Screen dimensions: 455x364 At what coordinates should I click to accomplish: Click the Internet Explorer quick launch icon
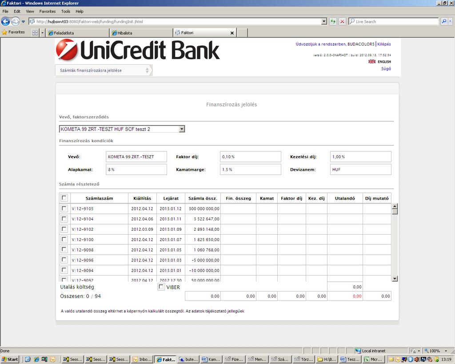pyautogui.click(x=36, y=360)
